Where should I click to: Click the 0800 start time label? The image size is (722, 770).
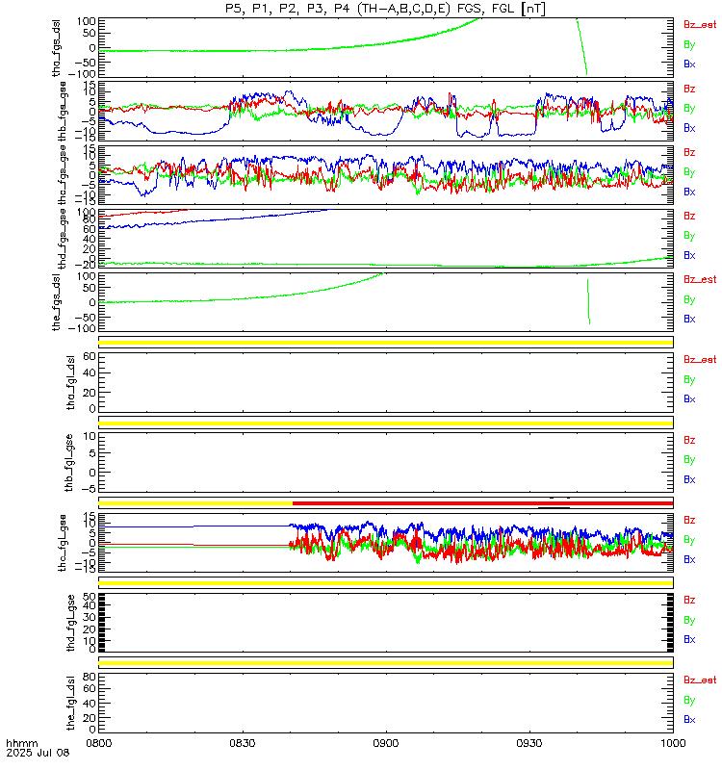[99, 743]
